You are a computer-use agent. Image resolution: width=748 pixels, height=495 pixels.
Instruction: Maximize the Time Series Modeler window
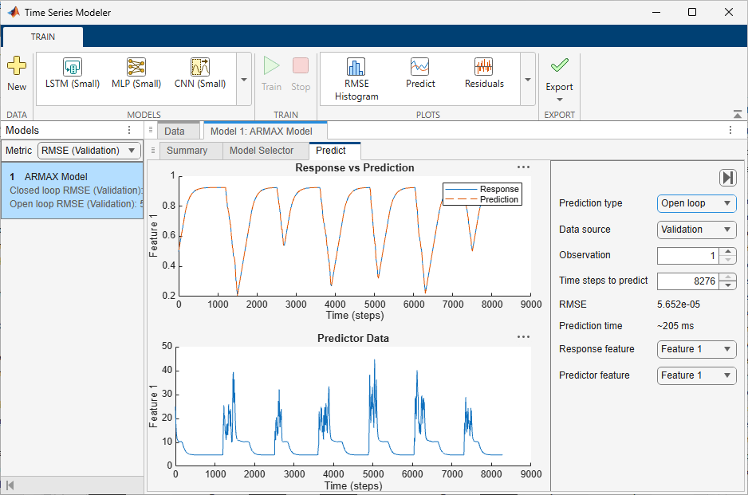tap(692, 13)
